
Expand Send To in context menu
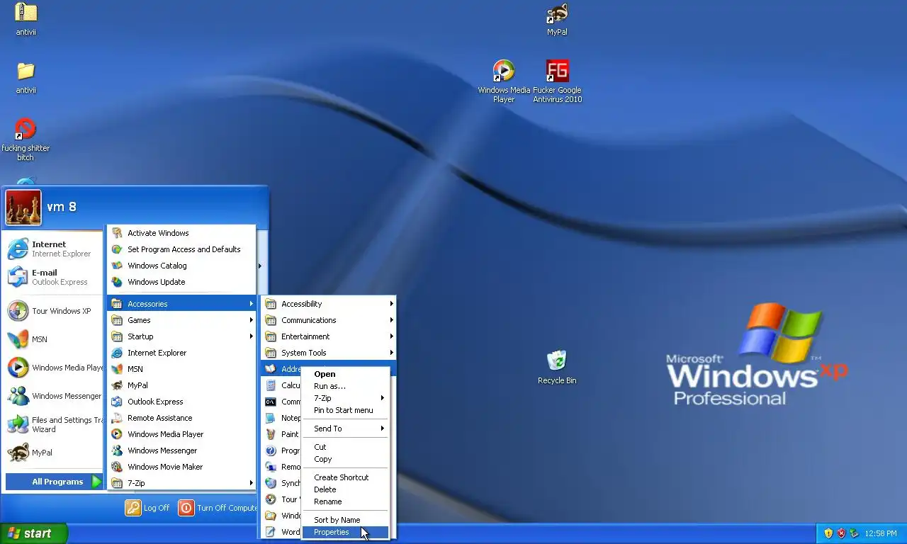point(346,429)
